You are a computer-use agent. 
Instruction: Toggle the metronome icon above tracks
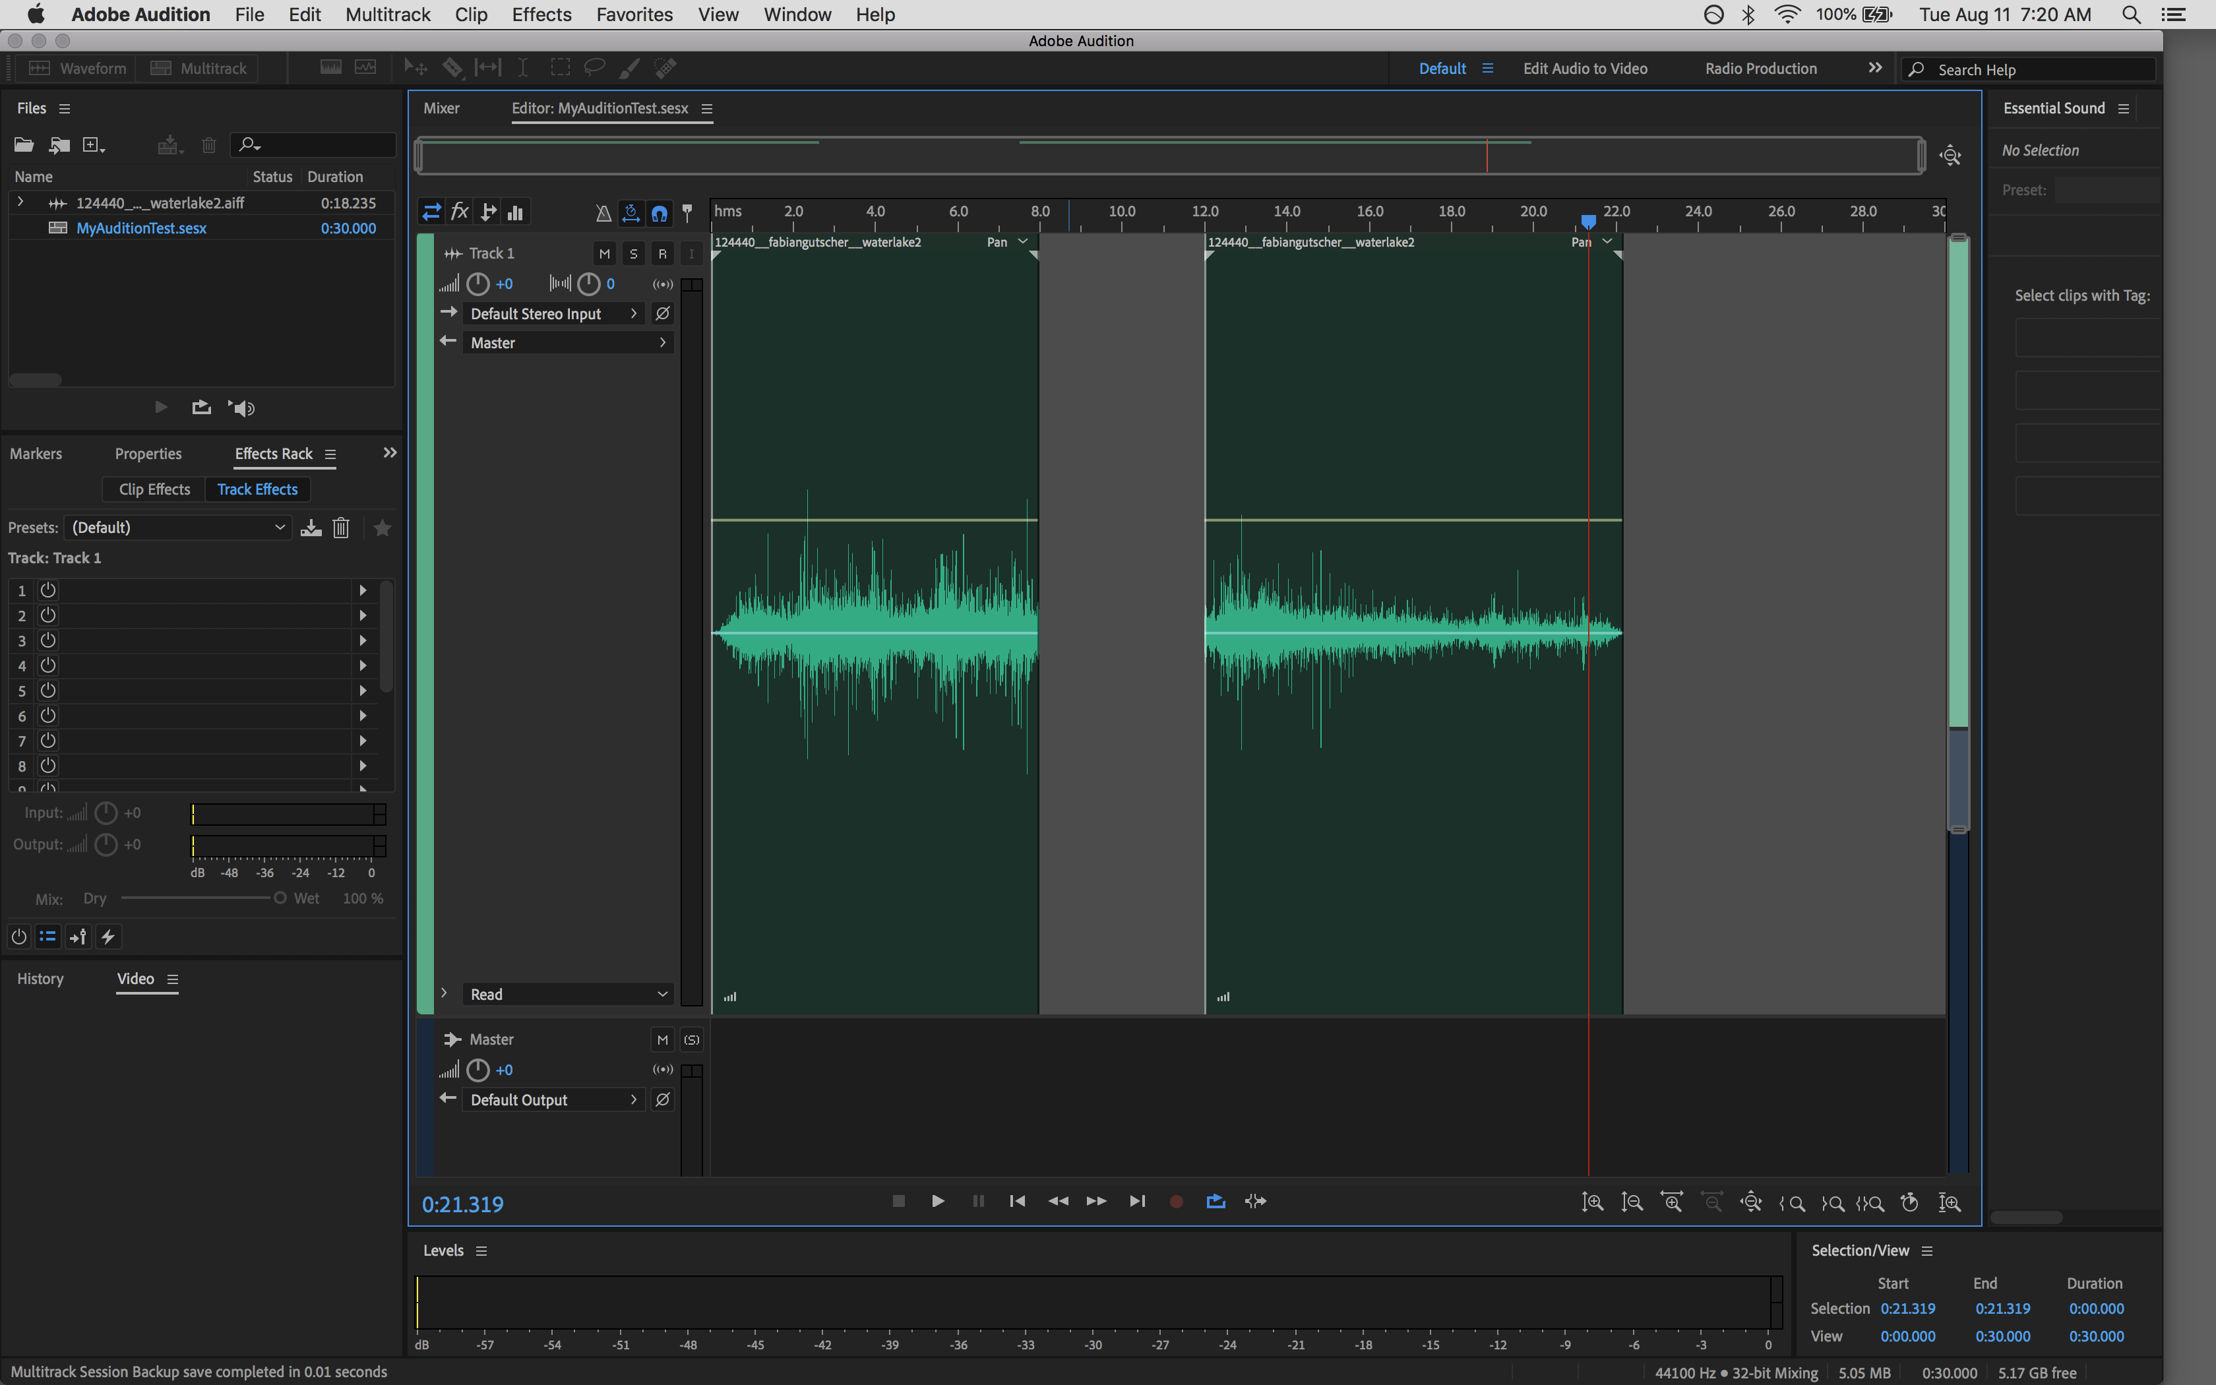(603, 214)
